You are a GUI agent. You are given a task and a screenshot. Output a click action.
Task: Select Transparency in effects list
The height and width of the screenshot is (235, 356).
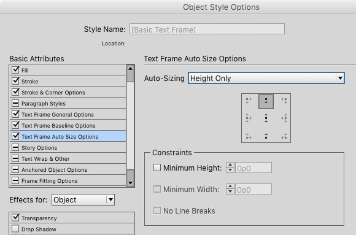tap(72, 218)
